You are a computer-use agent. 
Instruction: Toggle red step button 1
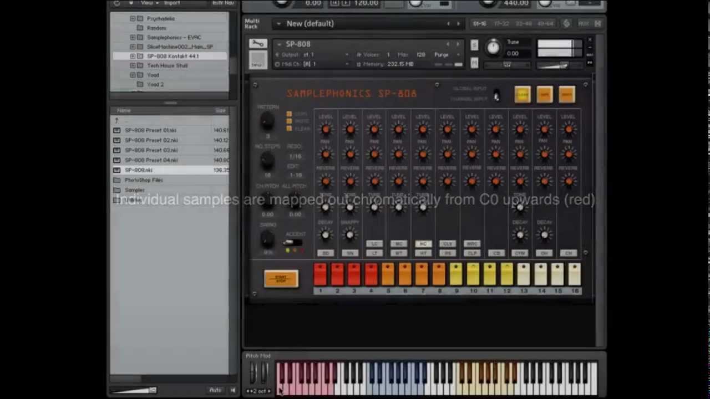tap(320, 275)
